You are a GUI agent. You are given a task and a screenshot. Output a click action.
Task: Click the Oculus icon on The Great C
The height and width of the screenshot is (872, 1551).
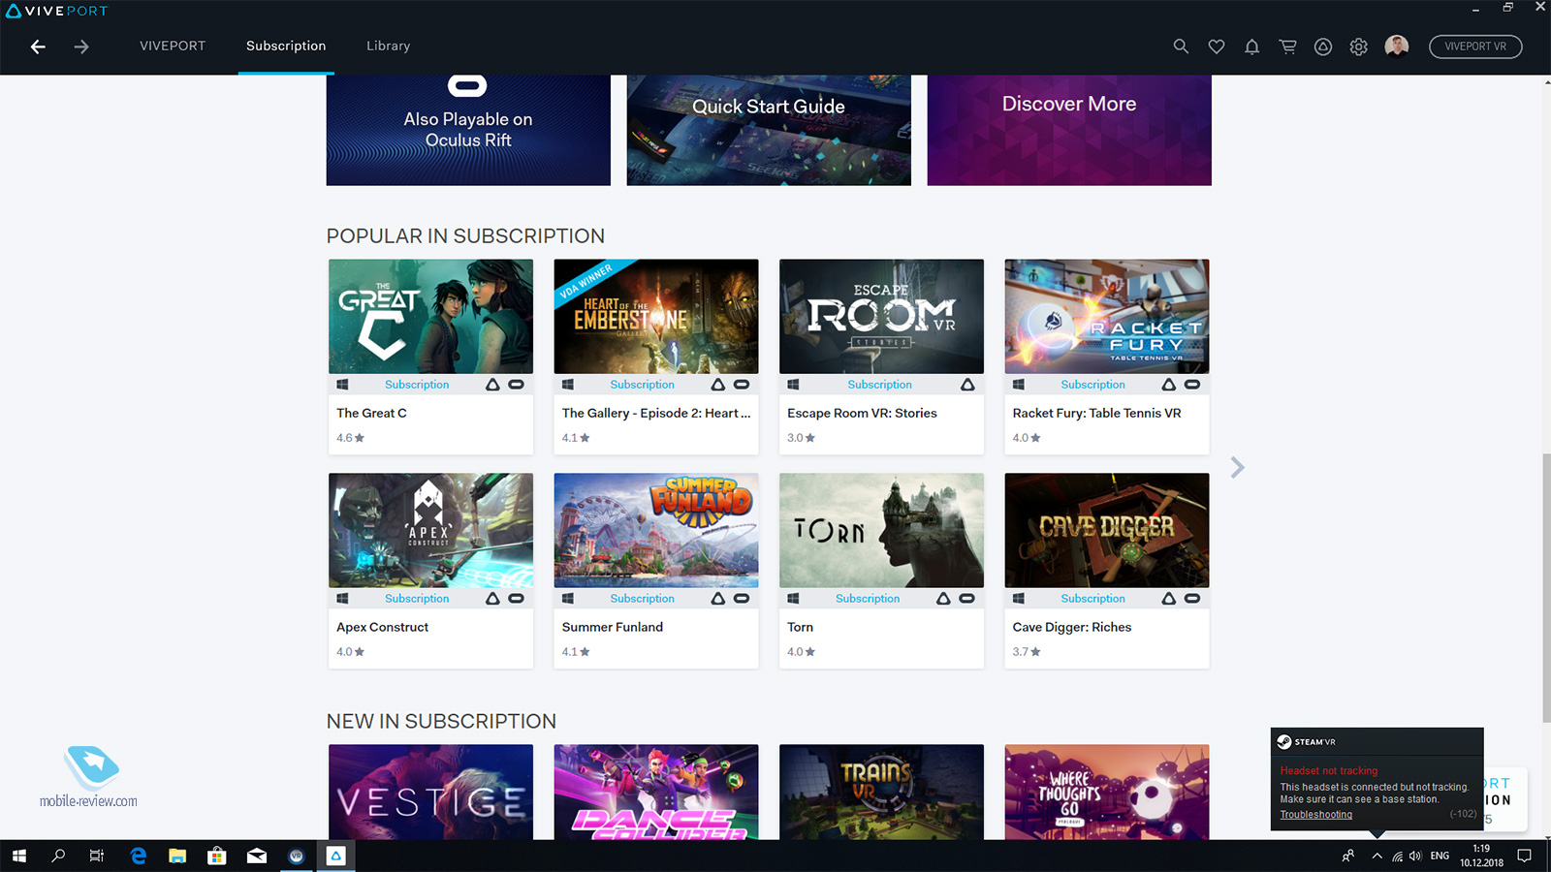coord(517,385)
